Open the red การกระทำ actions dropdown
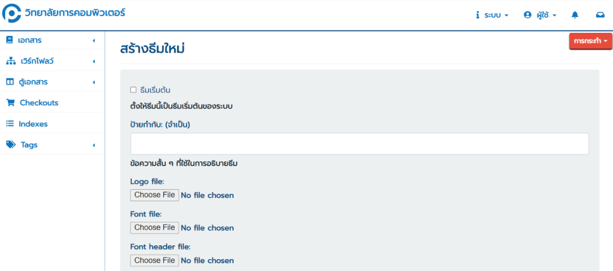 [590, 41]
